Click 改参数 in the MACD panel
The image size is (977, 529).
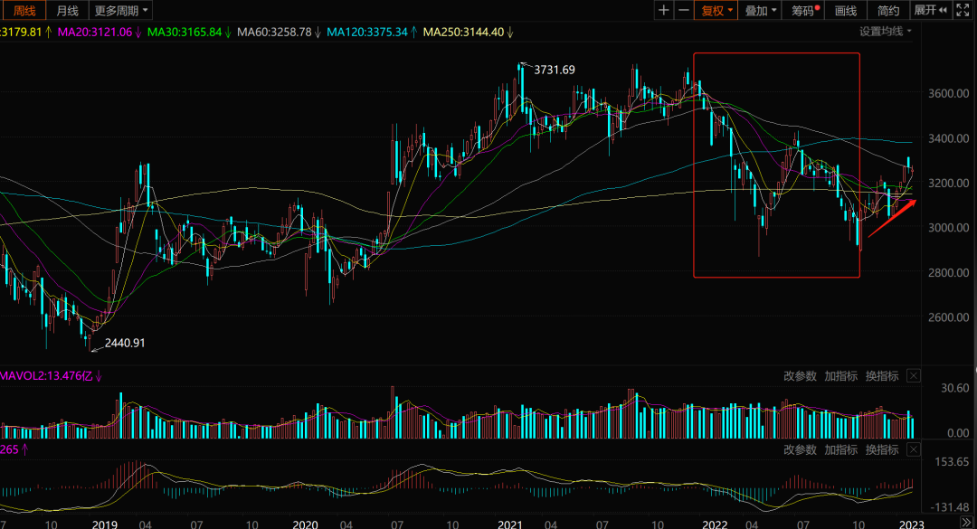(800, 449)
